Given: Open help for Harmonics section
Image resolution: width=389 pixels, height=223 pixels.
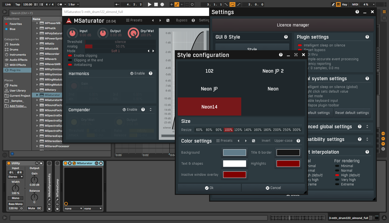Looking at the screenshot, I should [150, 73].
